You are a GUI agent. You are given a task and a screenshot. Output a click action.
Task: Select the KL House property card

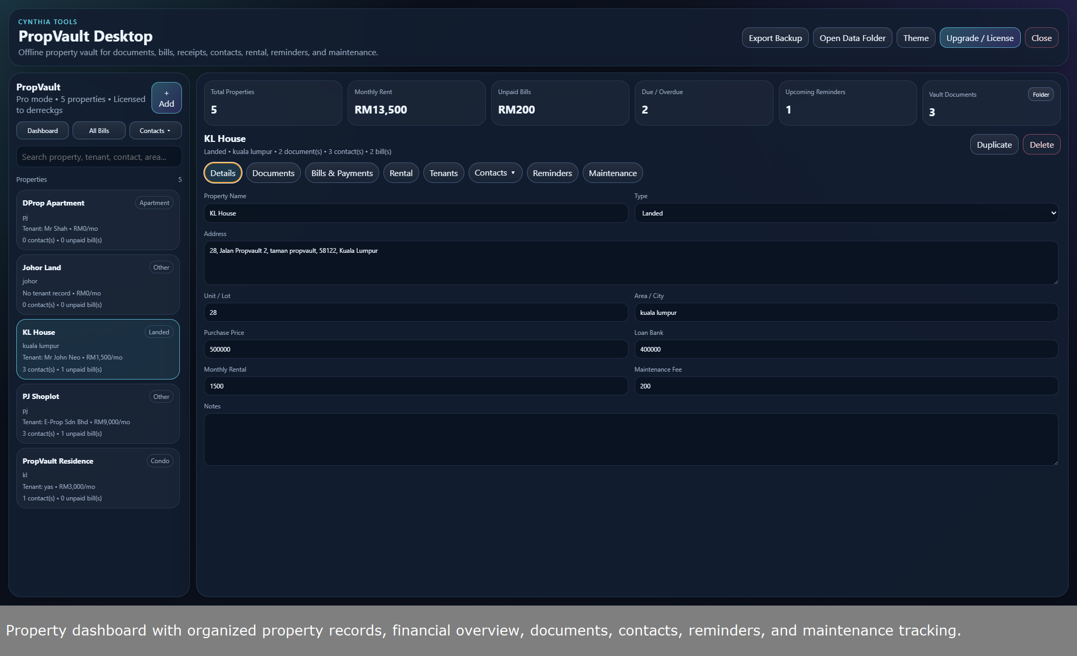click(98, 350)
